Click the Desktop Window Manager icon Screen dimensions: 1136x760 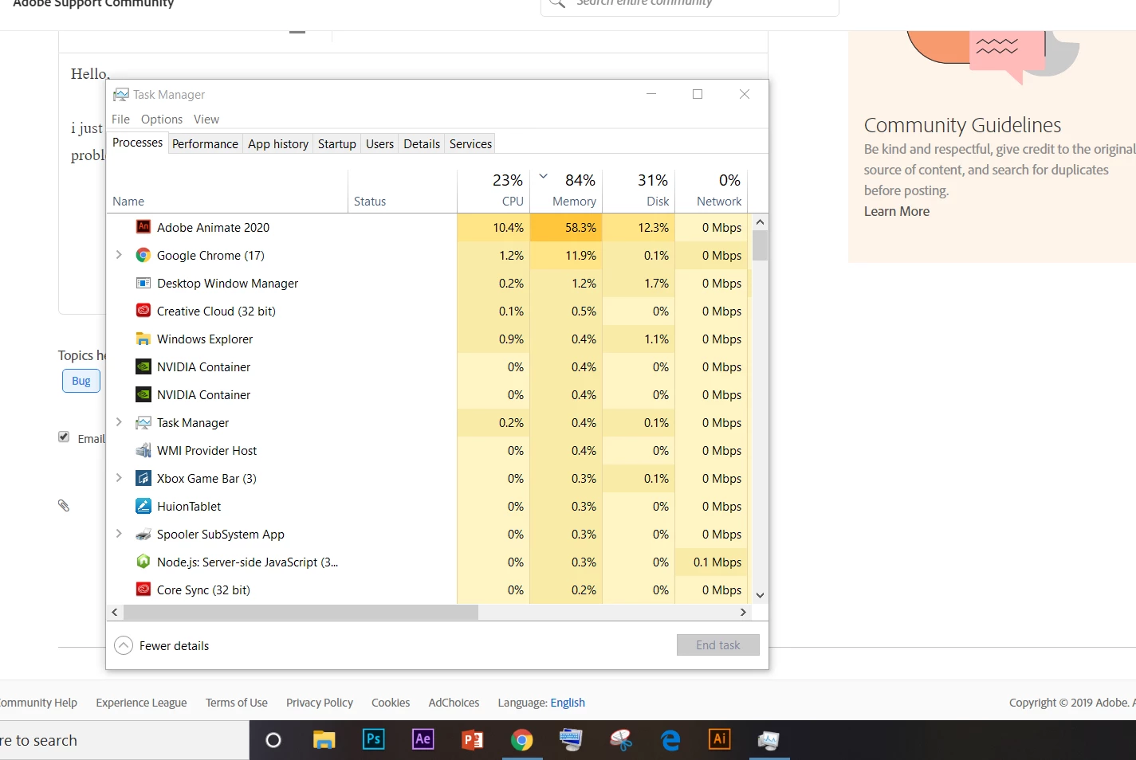pos(143,283)
